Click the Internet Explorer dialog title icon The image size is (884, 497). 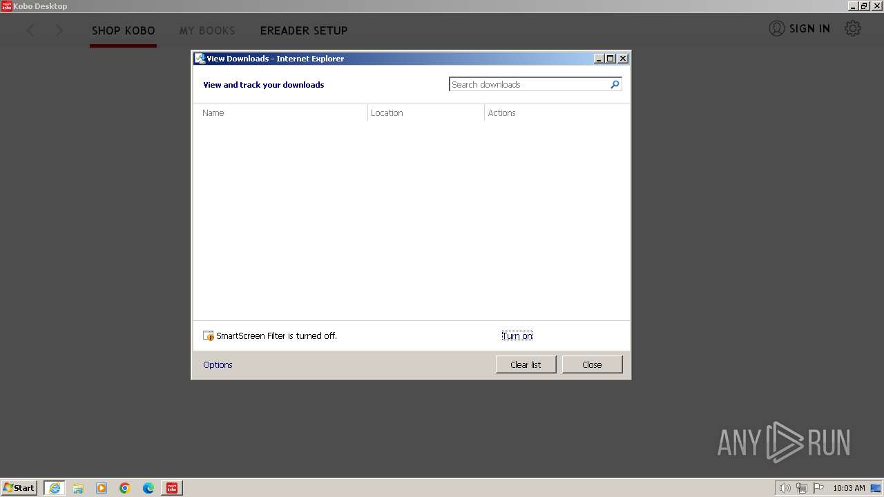point(200,59)
